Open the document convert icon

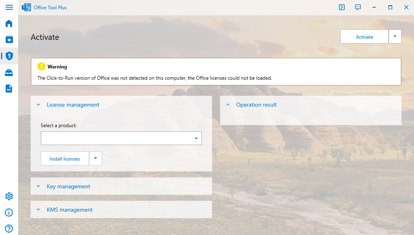[x=9, y=89]
